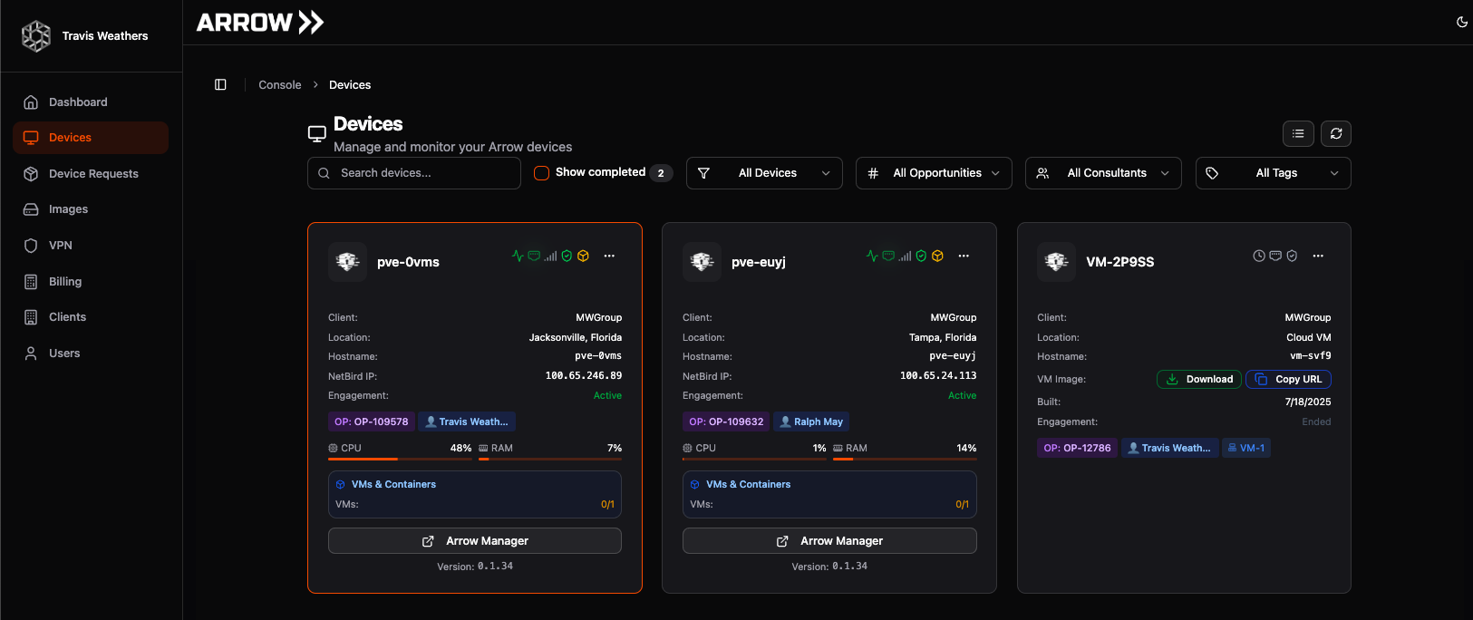Expand the All Tags filter dropdown

(x=1273, y=173)
